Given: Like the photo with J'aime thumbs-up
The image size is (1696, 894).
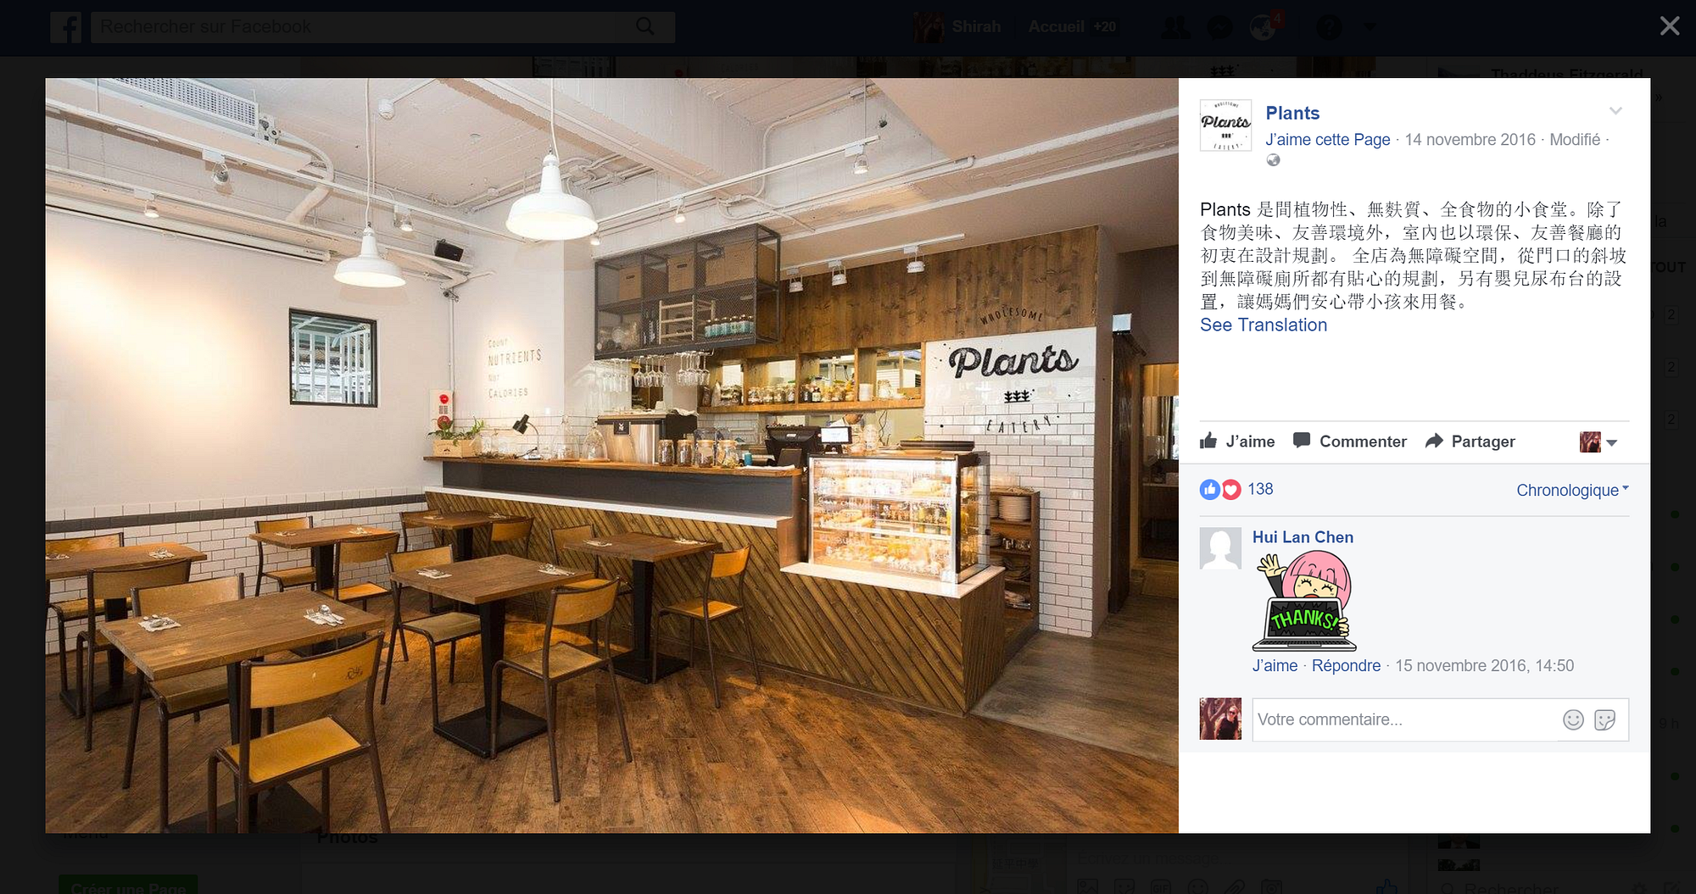Looking at the screenshot, I should pyautogui.click(x=1237, y=441).
